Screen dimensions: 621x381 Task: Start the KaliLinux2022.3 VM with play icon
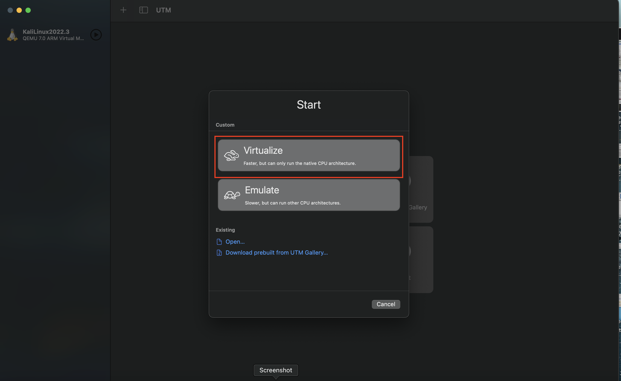point(96,35)
